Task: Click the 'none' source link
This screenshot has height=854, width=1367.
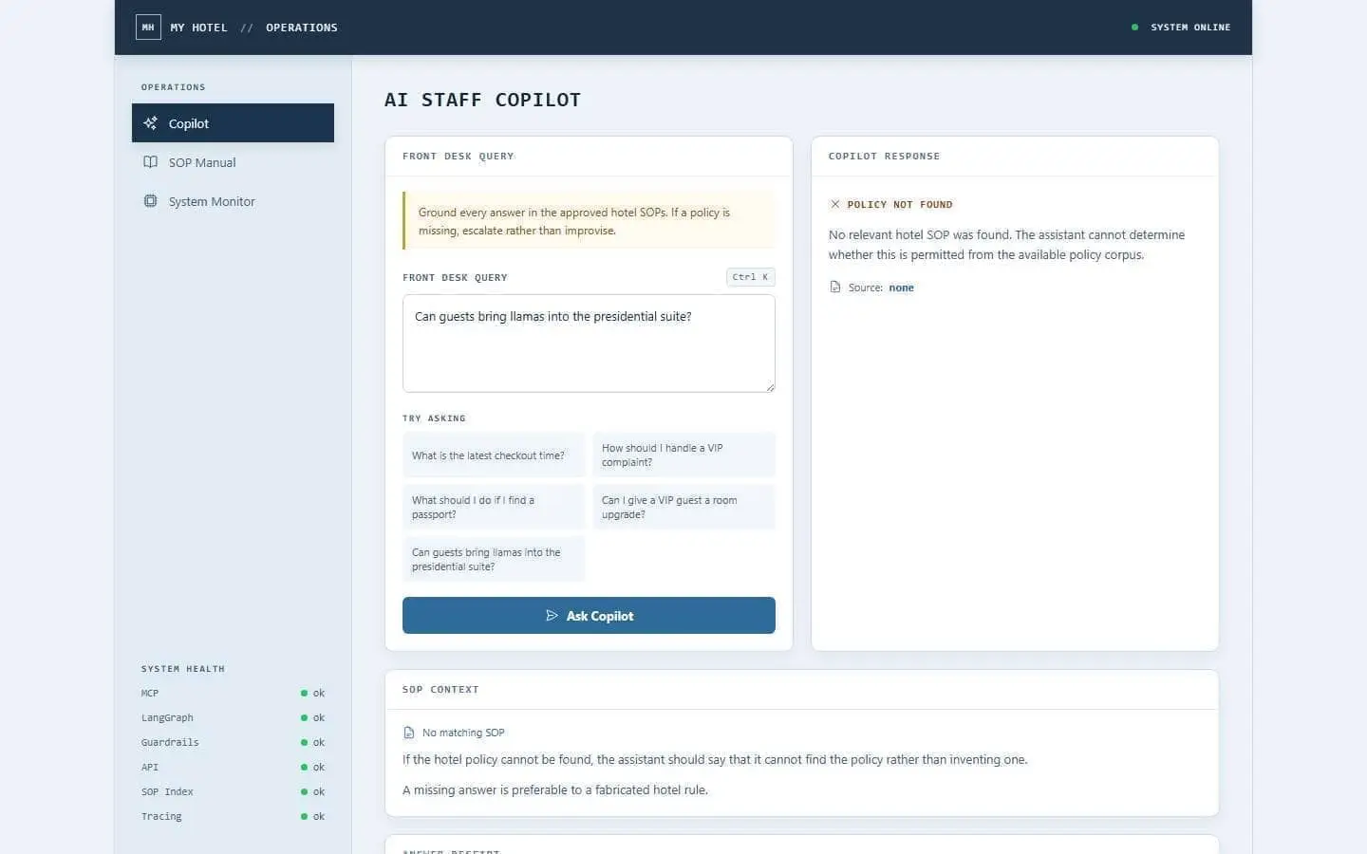Action: (x=901, y=288)
